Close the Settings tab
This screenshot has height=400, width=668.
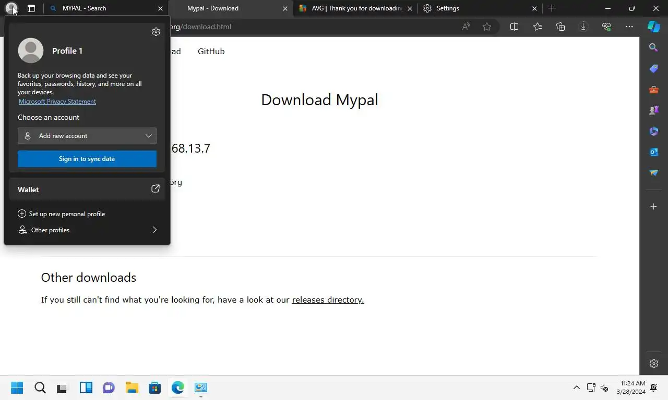pos(534,8)
